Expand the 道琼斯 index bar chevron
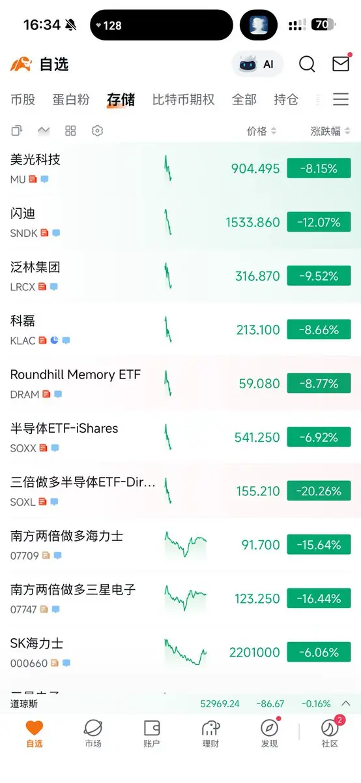 (346, 703)
